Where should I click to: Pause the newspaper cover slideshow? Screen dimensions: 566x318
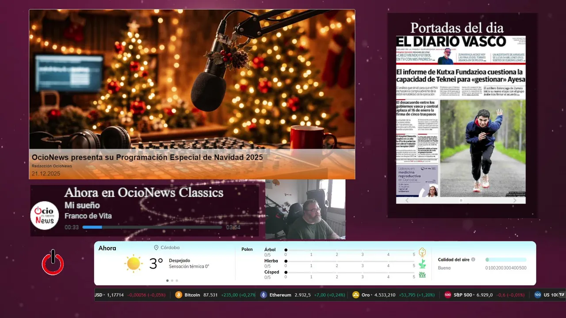pos(461,201)
